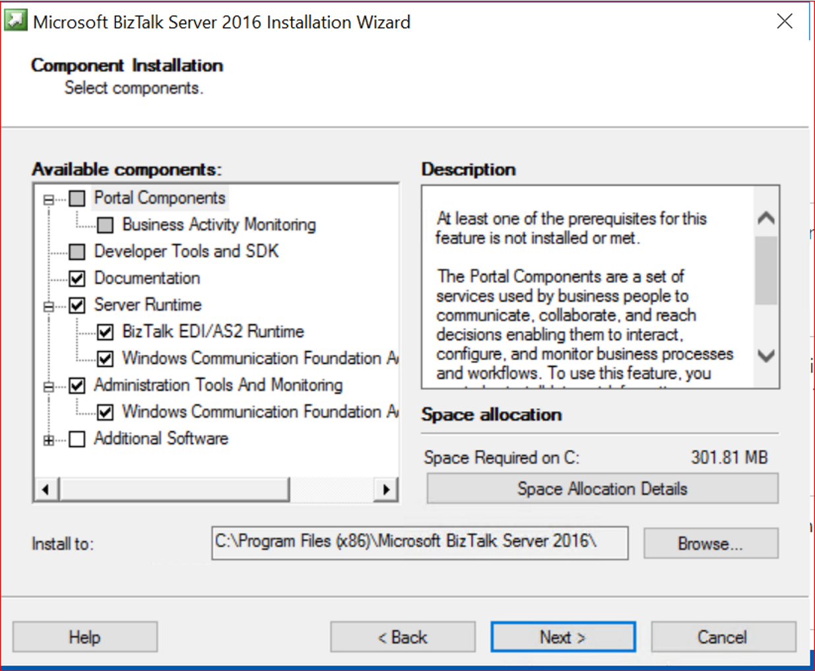Toggle the BizTalk EDI/AS2 Runtime checkbox
Image resolution: width=815 pixels, height=671 pixels.
[x=105, y=332]
